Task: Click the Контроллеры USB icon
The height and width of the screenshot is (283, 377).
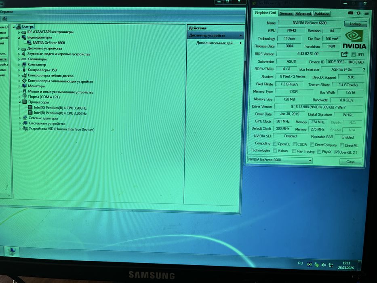Action: click(x=24, y=70)
